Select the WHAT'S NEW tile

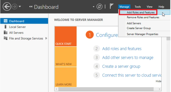point(66,57)
